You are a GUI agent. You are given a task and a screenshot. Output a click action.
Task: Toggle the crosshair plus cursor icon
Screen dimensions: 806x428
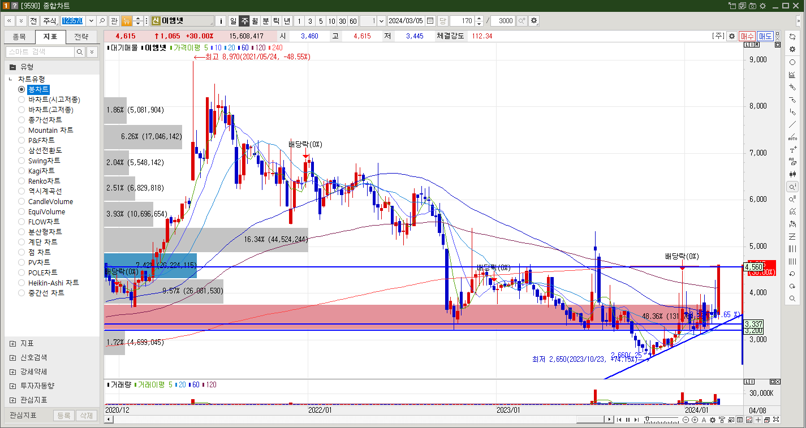758,420
